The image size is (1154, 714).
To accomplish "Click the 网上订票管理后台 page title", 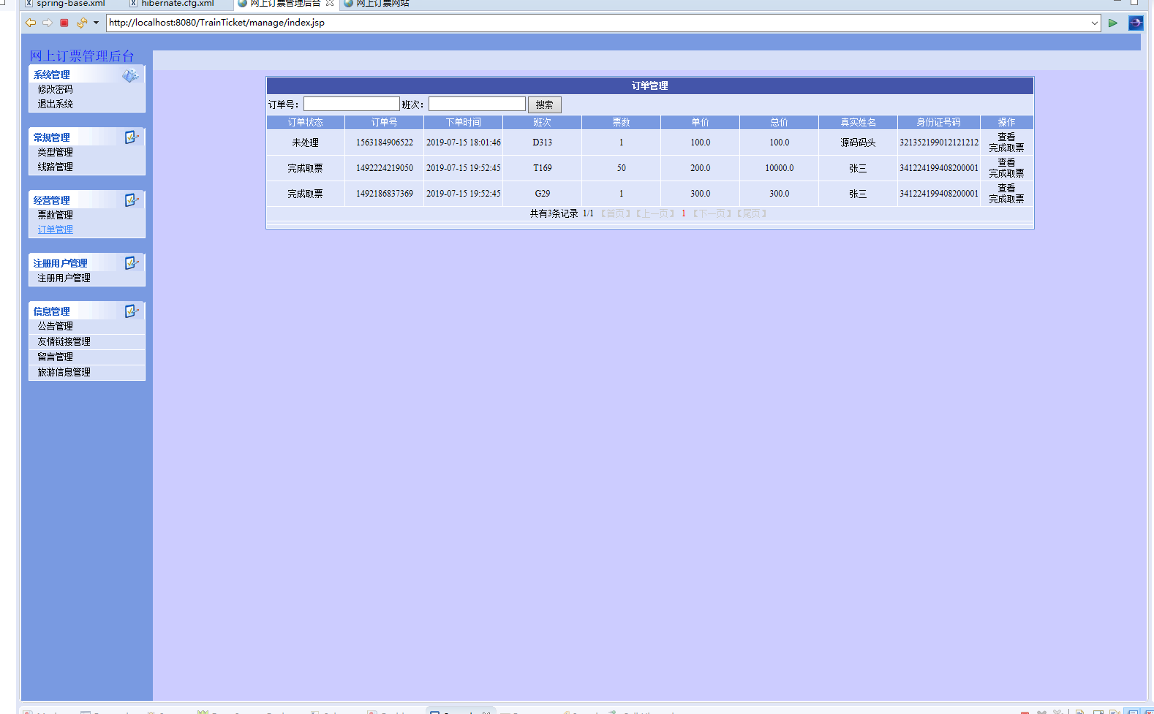I will [x=82, y=56].
